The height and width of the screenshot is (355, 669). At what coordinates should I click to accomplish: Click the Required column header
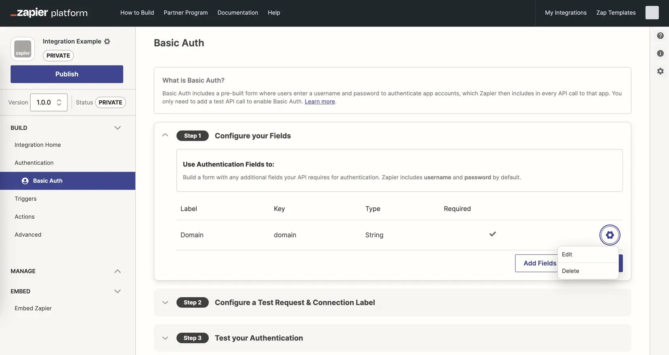[457, 209]
